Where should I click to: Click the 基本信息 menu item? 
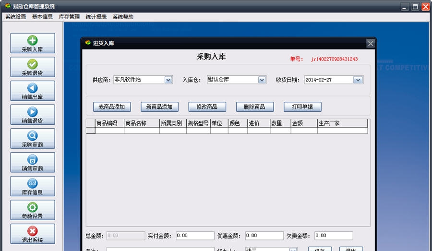click(42, 17)
